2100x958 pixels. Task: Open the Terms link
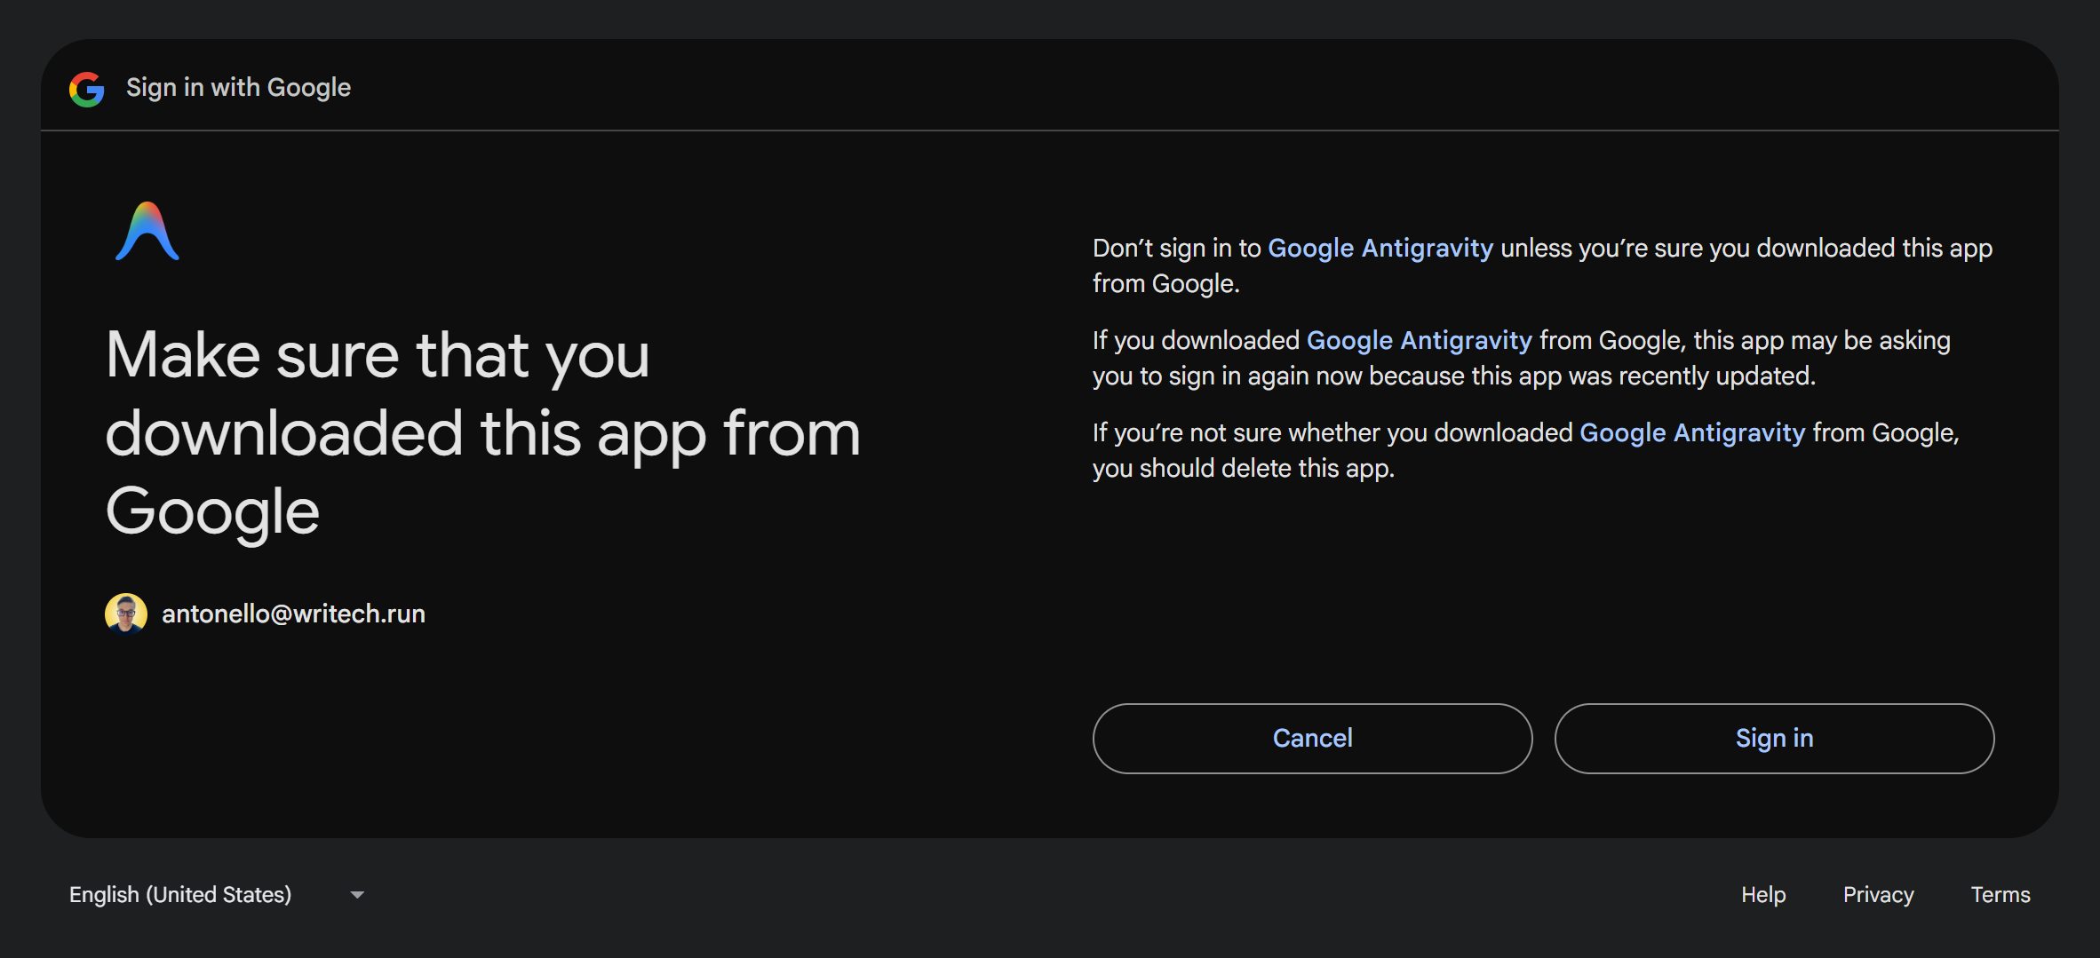coord(2001,894)
